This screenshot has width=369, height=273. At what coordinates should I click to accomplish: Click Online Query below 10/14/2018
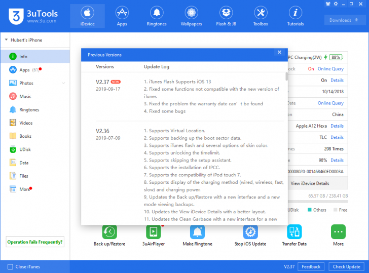330,103
